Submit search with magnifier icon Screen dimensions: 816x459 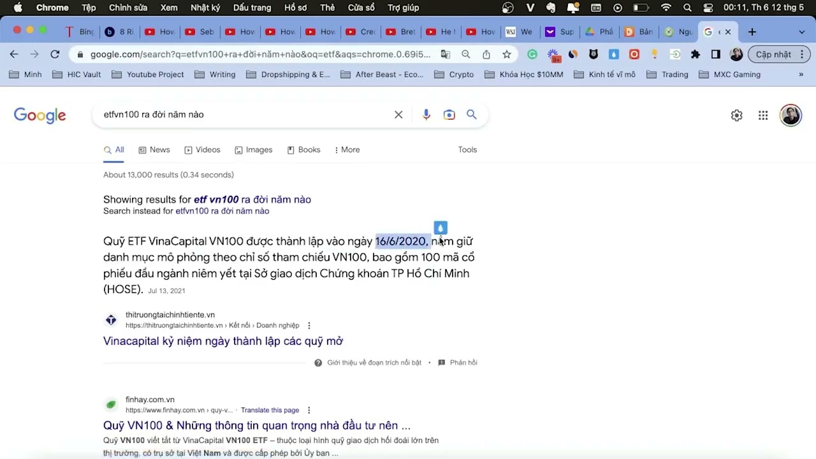472,115
